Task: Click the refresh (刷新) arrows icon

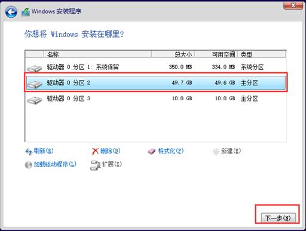Action: pos(29,152)
